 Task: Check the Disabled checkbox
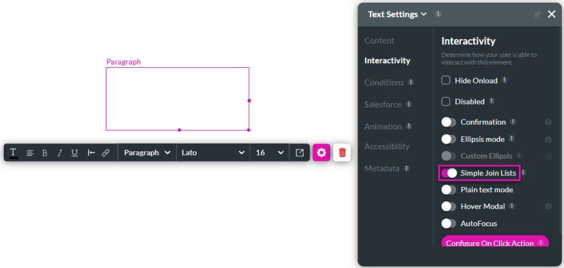(x=446, y=101)
